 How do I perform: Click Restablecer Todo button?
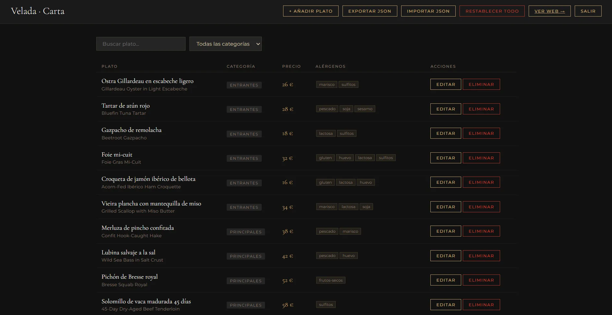click(492, 11)
